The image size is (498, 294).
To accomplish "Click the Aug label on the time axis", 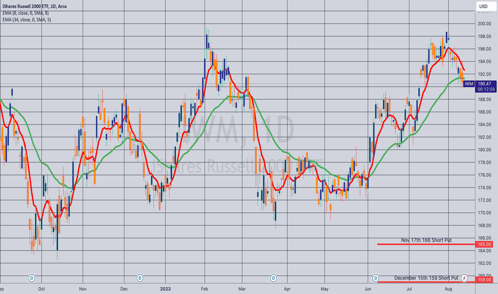I will point(448,289).
